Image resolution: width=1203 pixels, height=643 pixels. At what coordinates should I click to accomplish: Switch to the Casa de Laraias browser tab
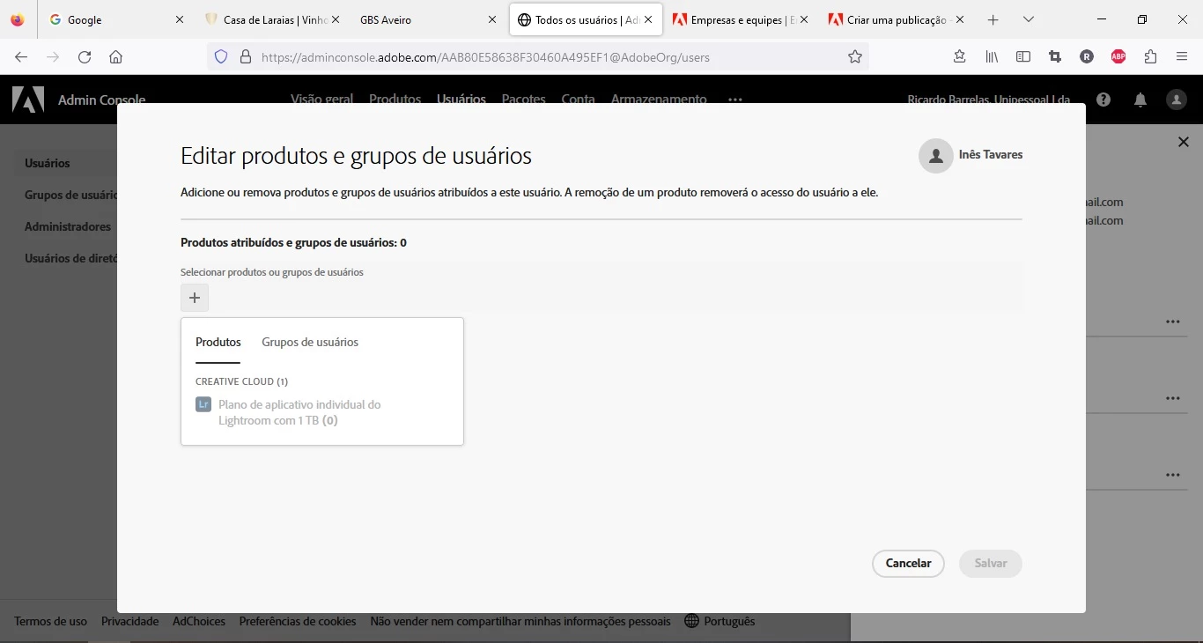[272, 19]
